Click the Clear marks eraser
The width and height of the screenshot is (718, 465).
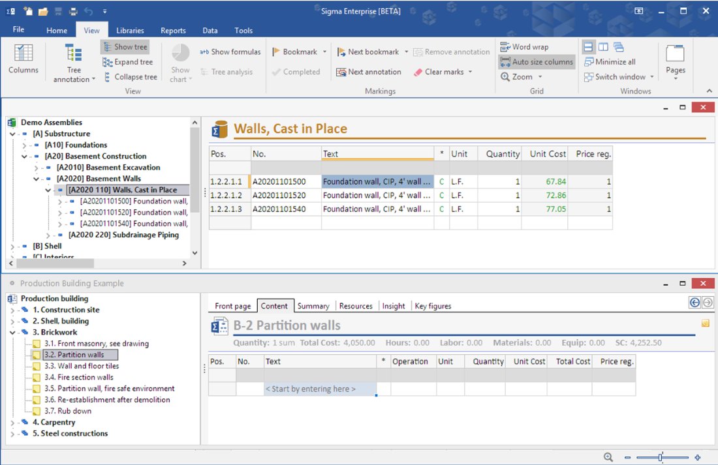click(439, 72)
